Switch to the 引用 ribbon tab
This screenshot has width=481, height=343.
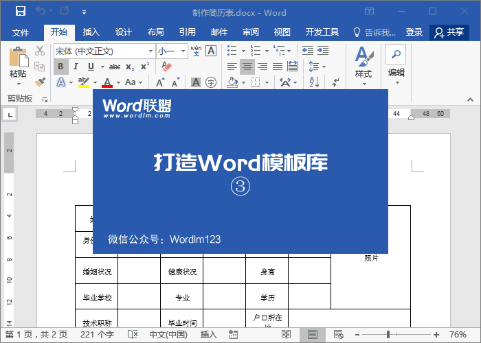point(187,32)
